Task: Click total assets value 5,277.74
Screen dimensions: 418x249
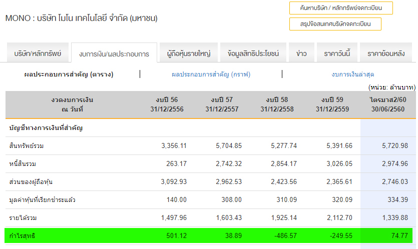Action: coord(284,145)
